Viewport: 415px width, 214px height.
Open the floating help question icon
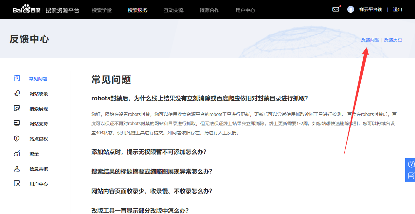point(411,164)
